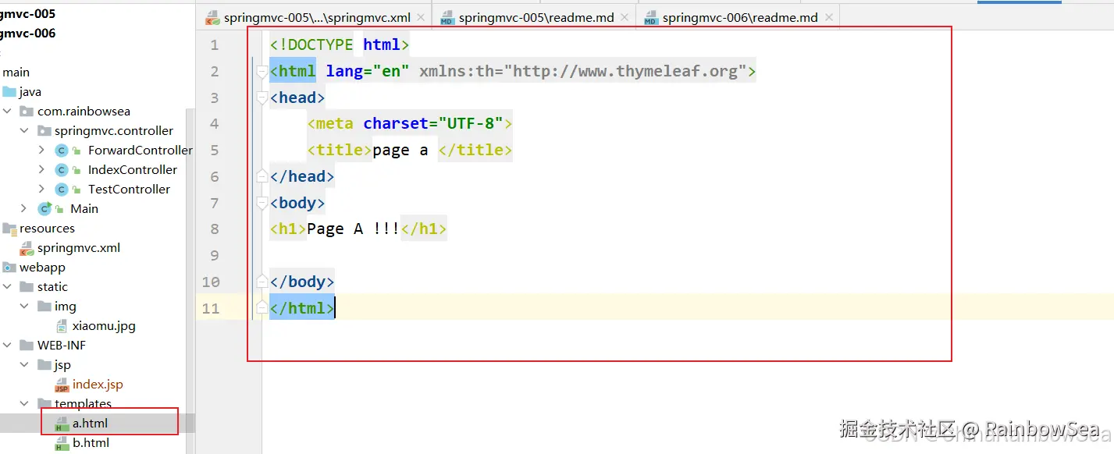Collapse the WEB-INF folder
Image resolution: width=1114 pixels, height=454 pixels.
[x=8, y=345]
